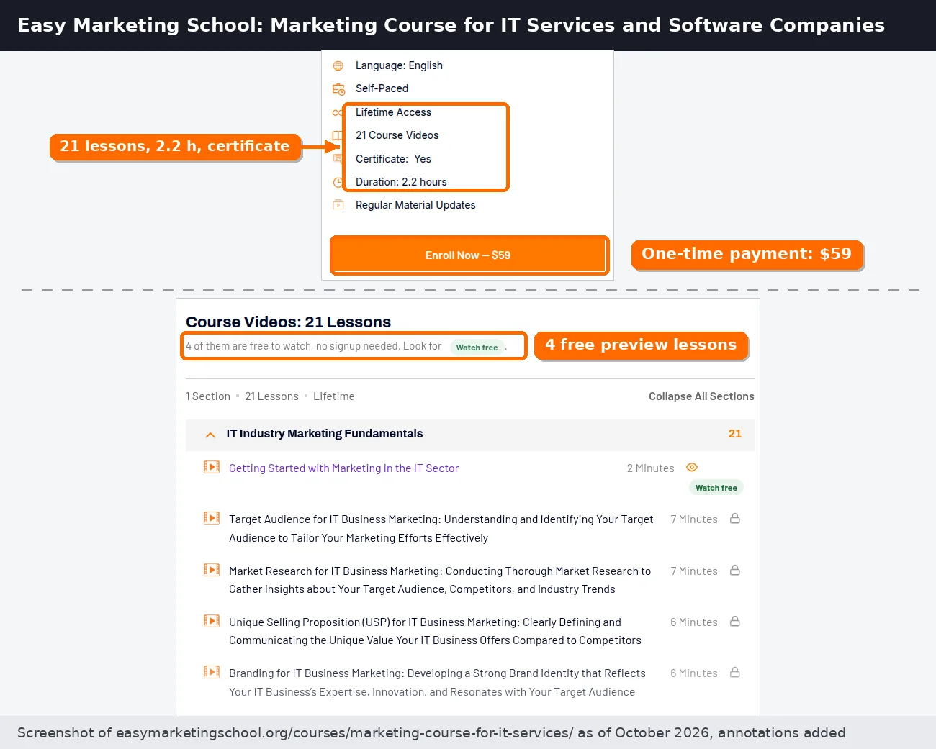Click the lock icon on Market Research lesson

tap(735, 570)
